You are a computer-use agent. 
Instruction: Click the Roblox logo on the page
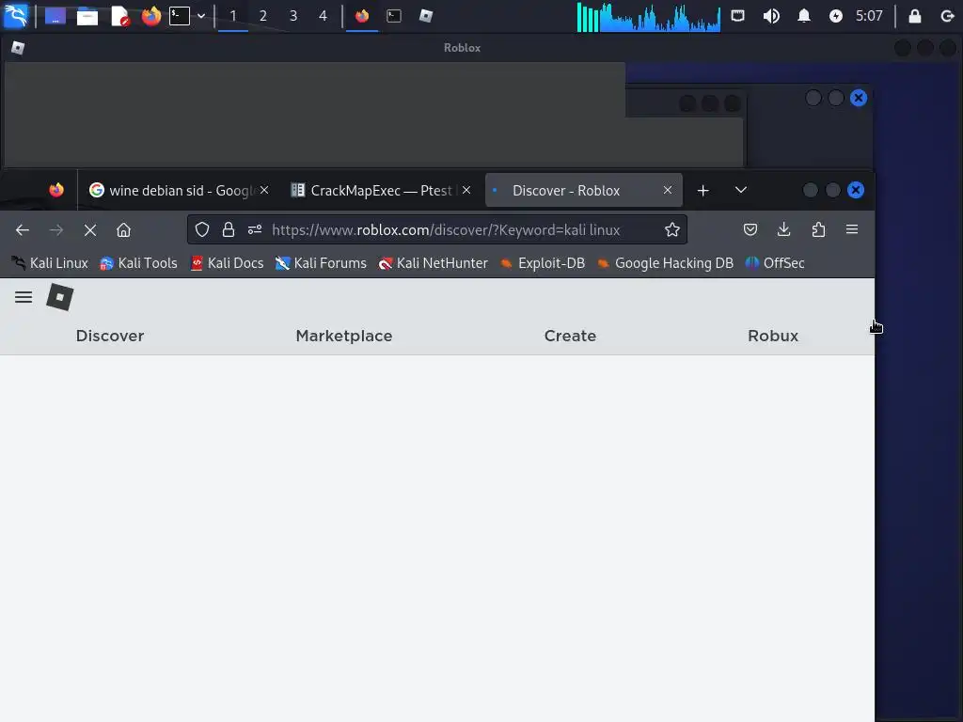point(60,297)
